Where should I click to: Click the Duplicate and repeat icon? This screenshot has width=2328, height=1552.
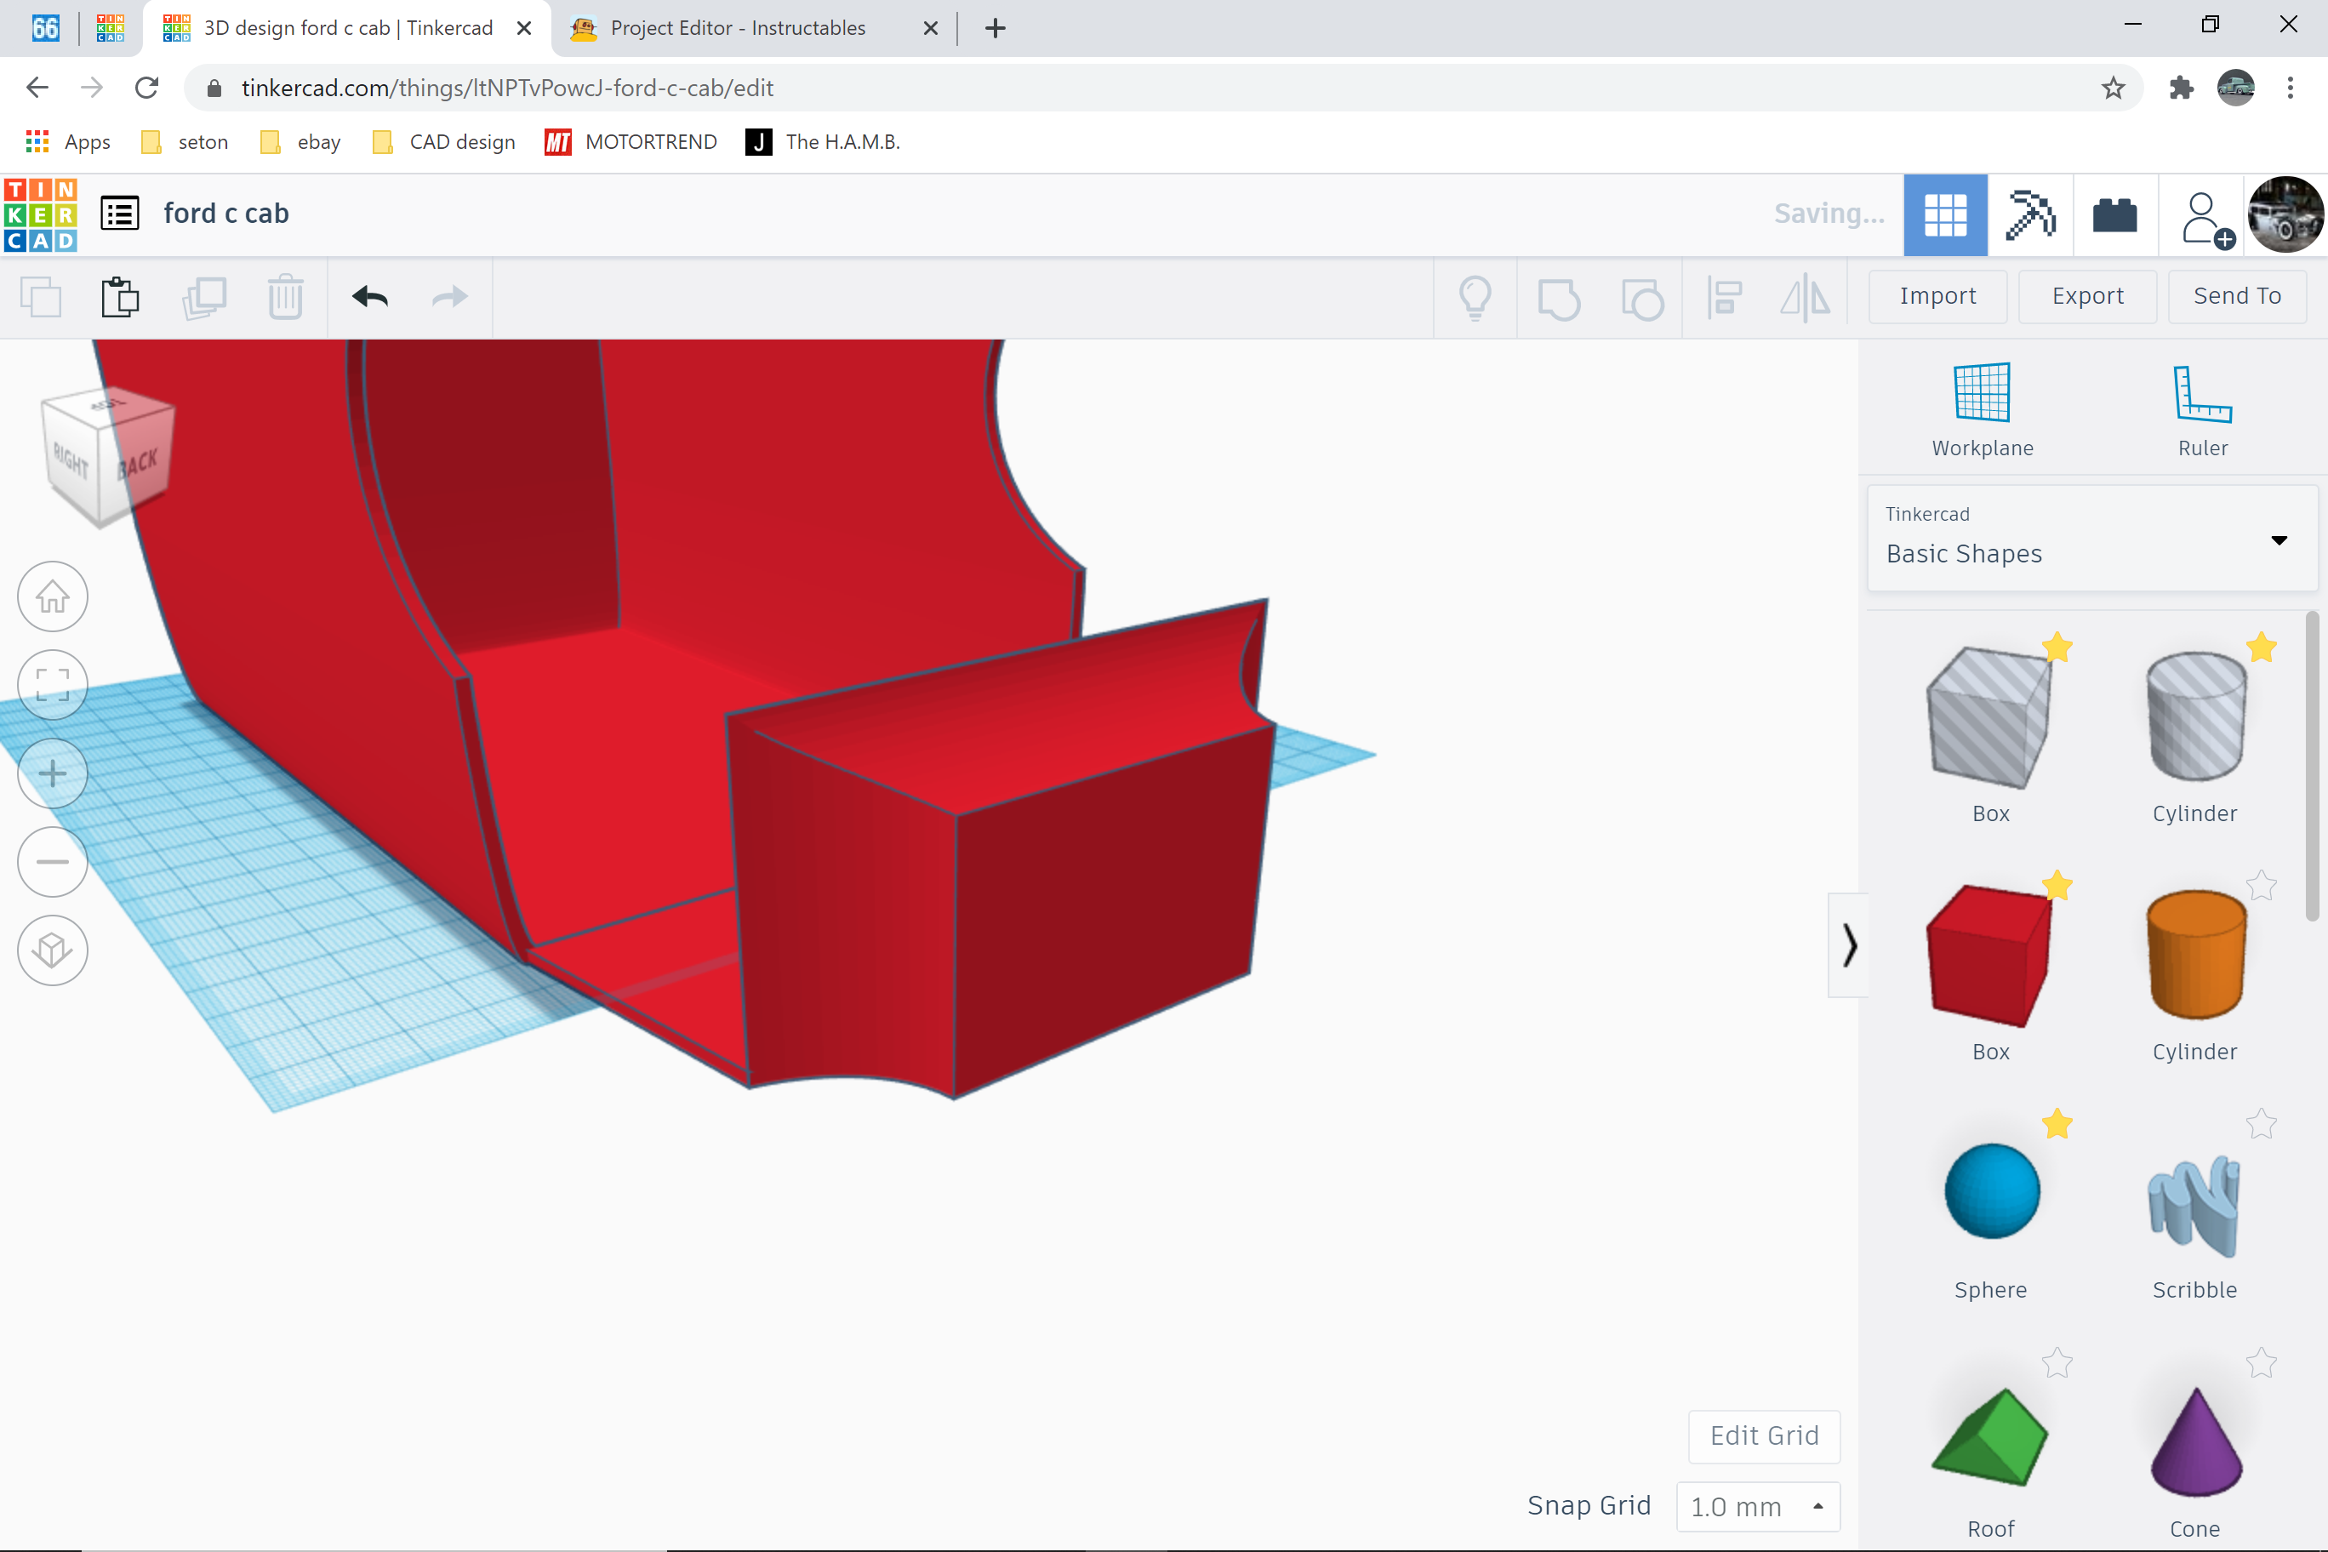(x=204, y=297)
